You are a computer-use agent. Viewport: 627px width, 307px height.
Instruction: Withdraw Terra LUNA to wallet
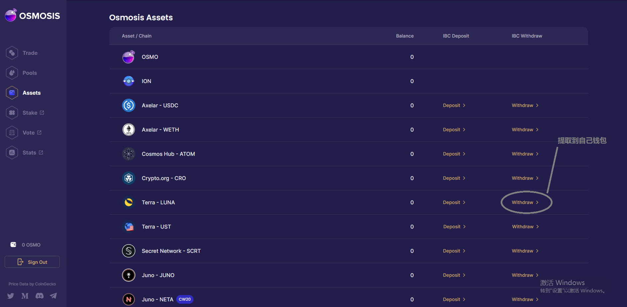pyautogui.click(x=525, y=202)
